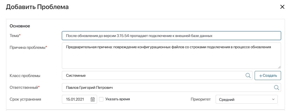
Task: Click inside the Причина проблемы text area
Action: 171,56
